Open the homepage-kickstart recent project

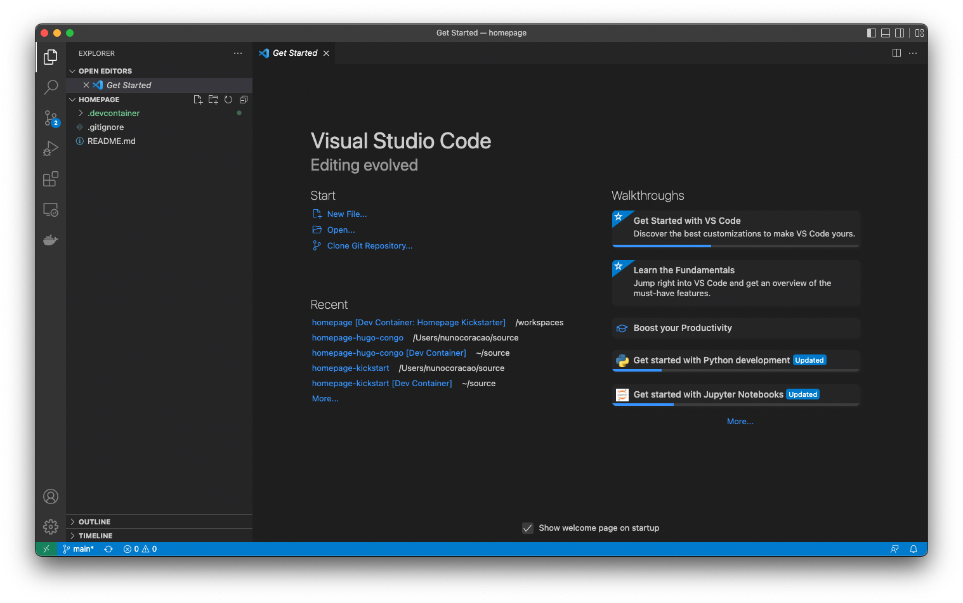(350, 368)
